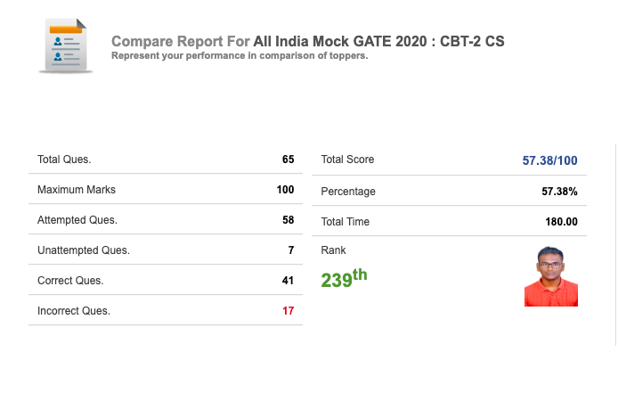The width and height of the screenshot is (618, 401).
Task: Click All India Mock GATE 2020 title
Action: click(x=378, y=41)
